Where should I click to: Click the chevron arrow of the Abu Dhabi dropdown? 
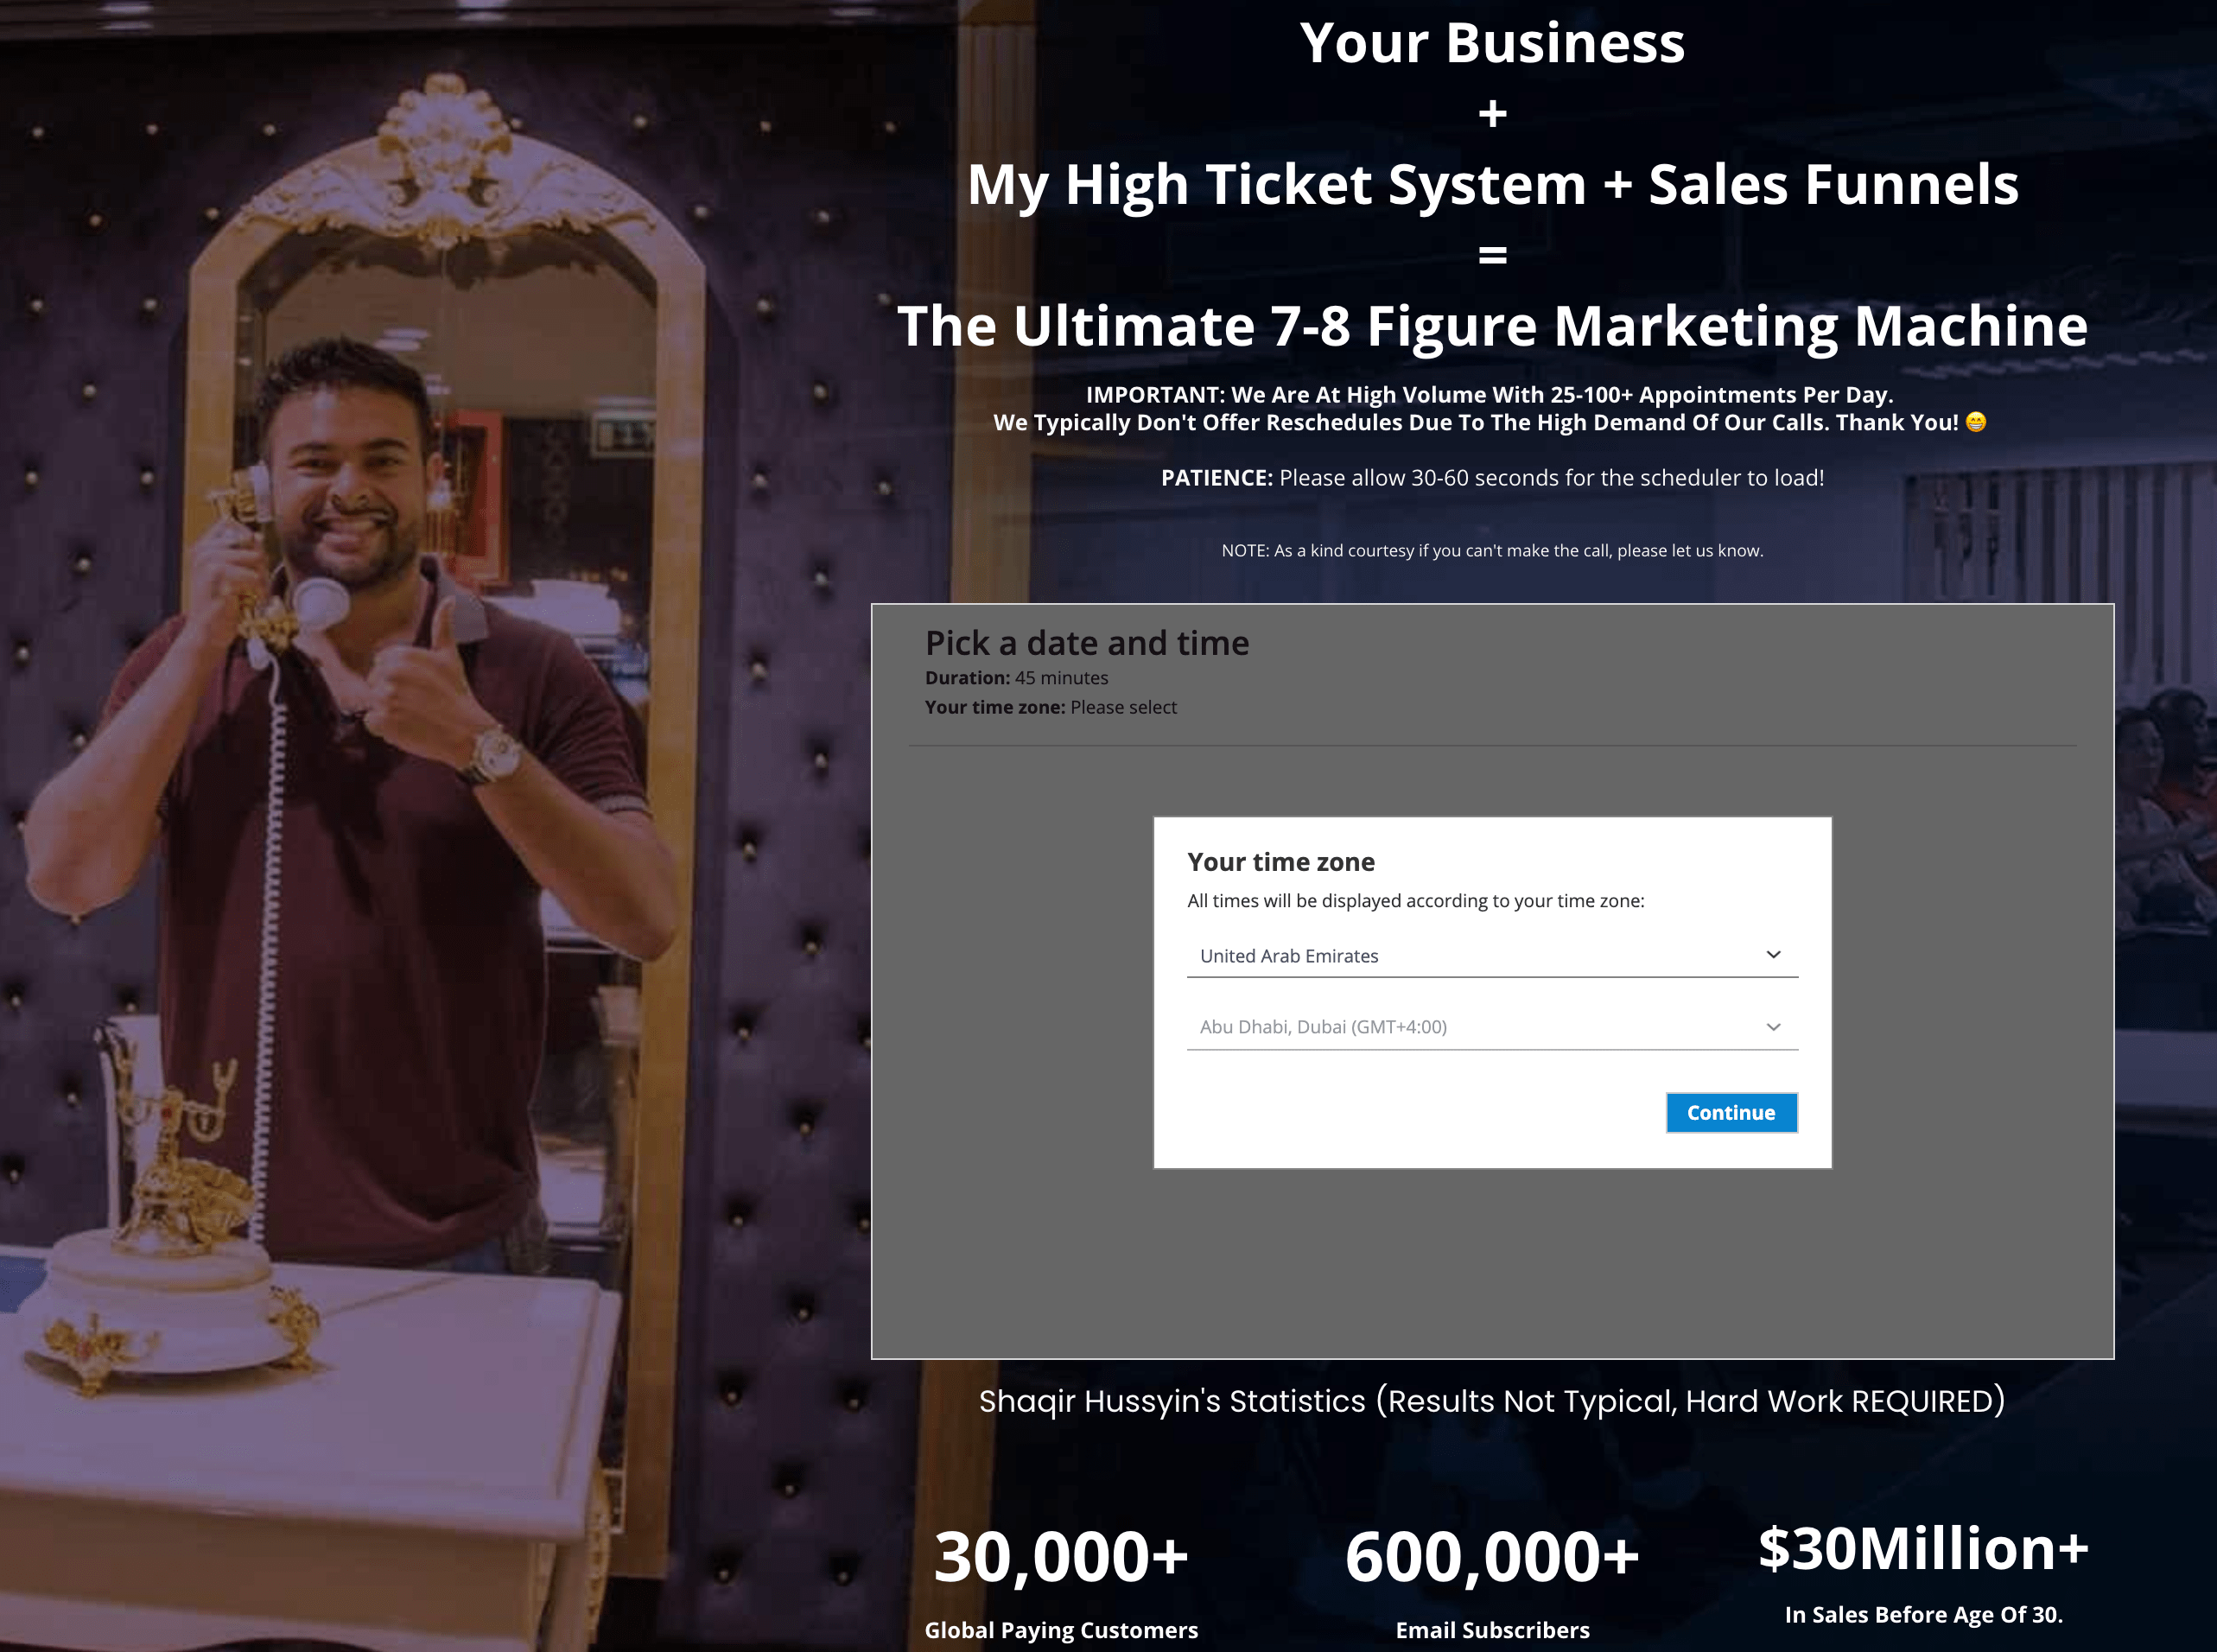[x=1773, y=1027]
